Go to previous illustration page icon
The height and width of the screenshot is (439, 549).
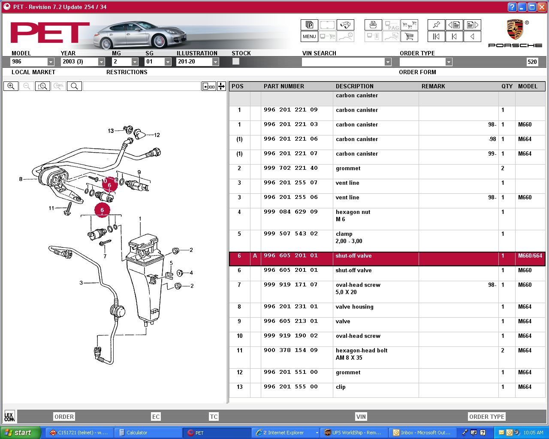[x=454, y=25]
